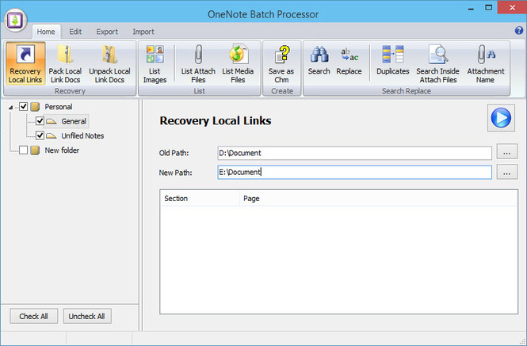527x346 pixels.
Task: Toggle the General section checkbox
Action: click(x=40, y=121)
